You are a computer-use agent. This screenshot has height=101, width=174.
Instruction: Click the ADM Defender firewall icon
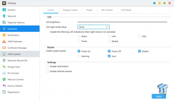[x=4, y=42]
